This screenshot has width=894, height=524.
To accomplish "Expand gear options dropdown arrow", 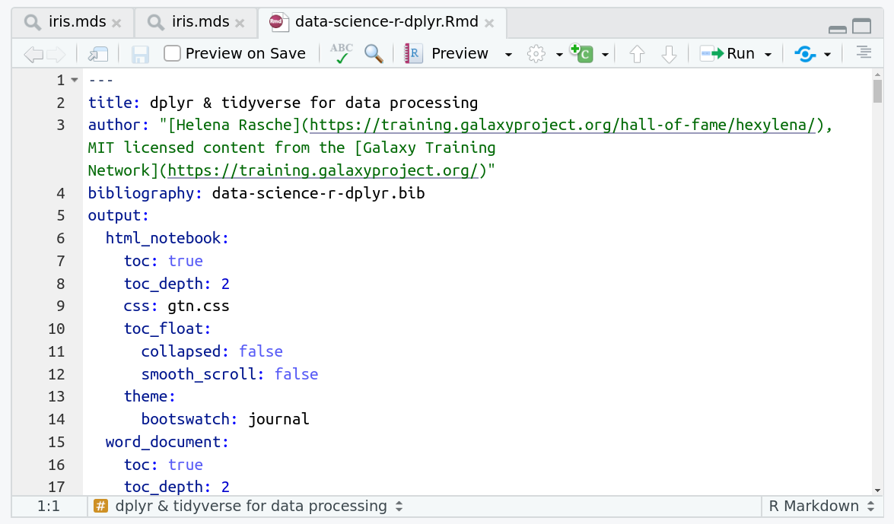I will [x=559, y=55].
